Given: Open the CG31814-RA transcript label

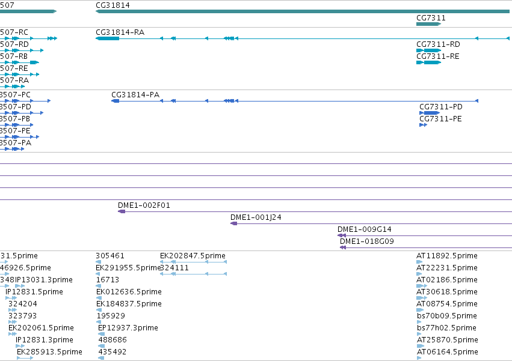Looking at the screenshot, I should (x=120, y=32).
